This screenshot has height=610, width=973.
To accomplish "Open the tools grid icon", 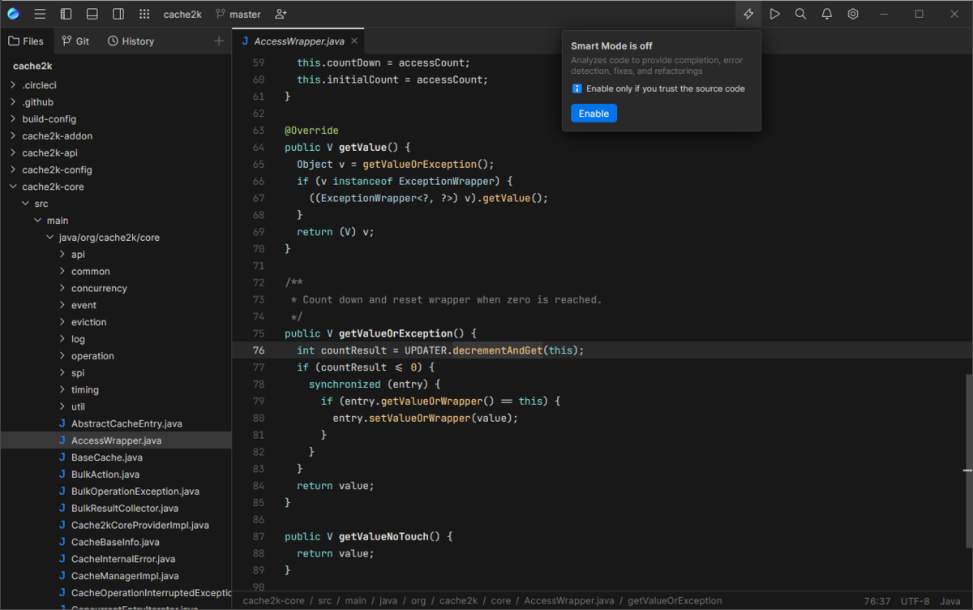I will [x=144, y=14].
